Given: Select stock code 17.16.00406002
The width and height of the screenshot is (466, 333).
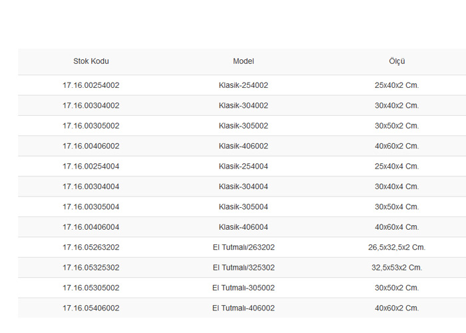Looking at the screenshot, I should 91,146.
